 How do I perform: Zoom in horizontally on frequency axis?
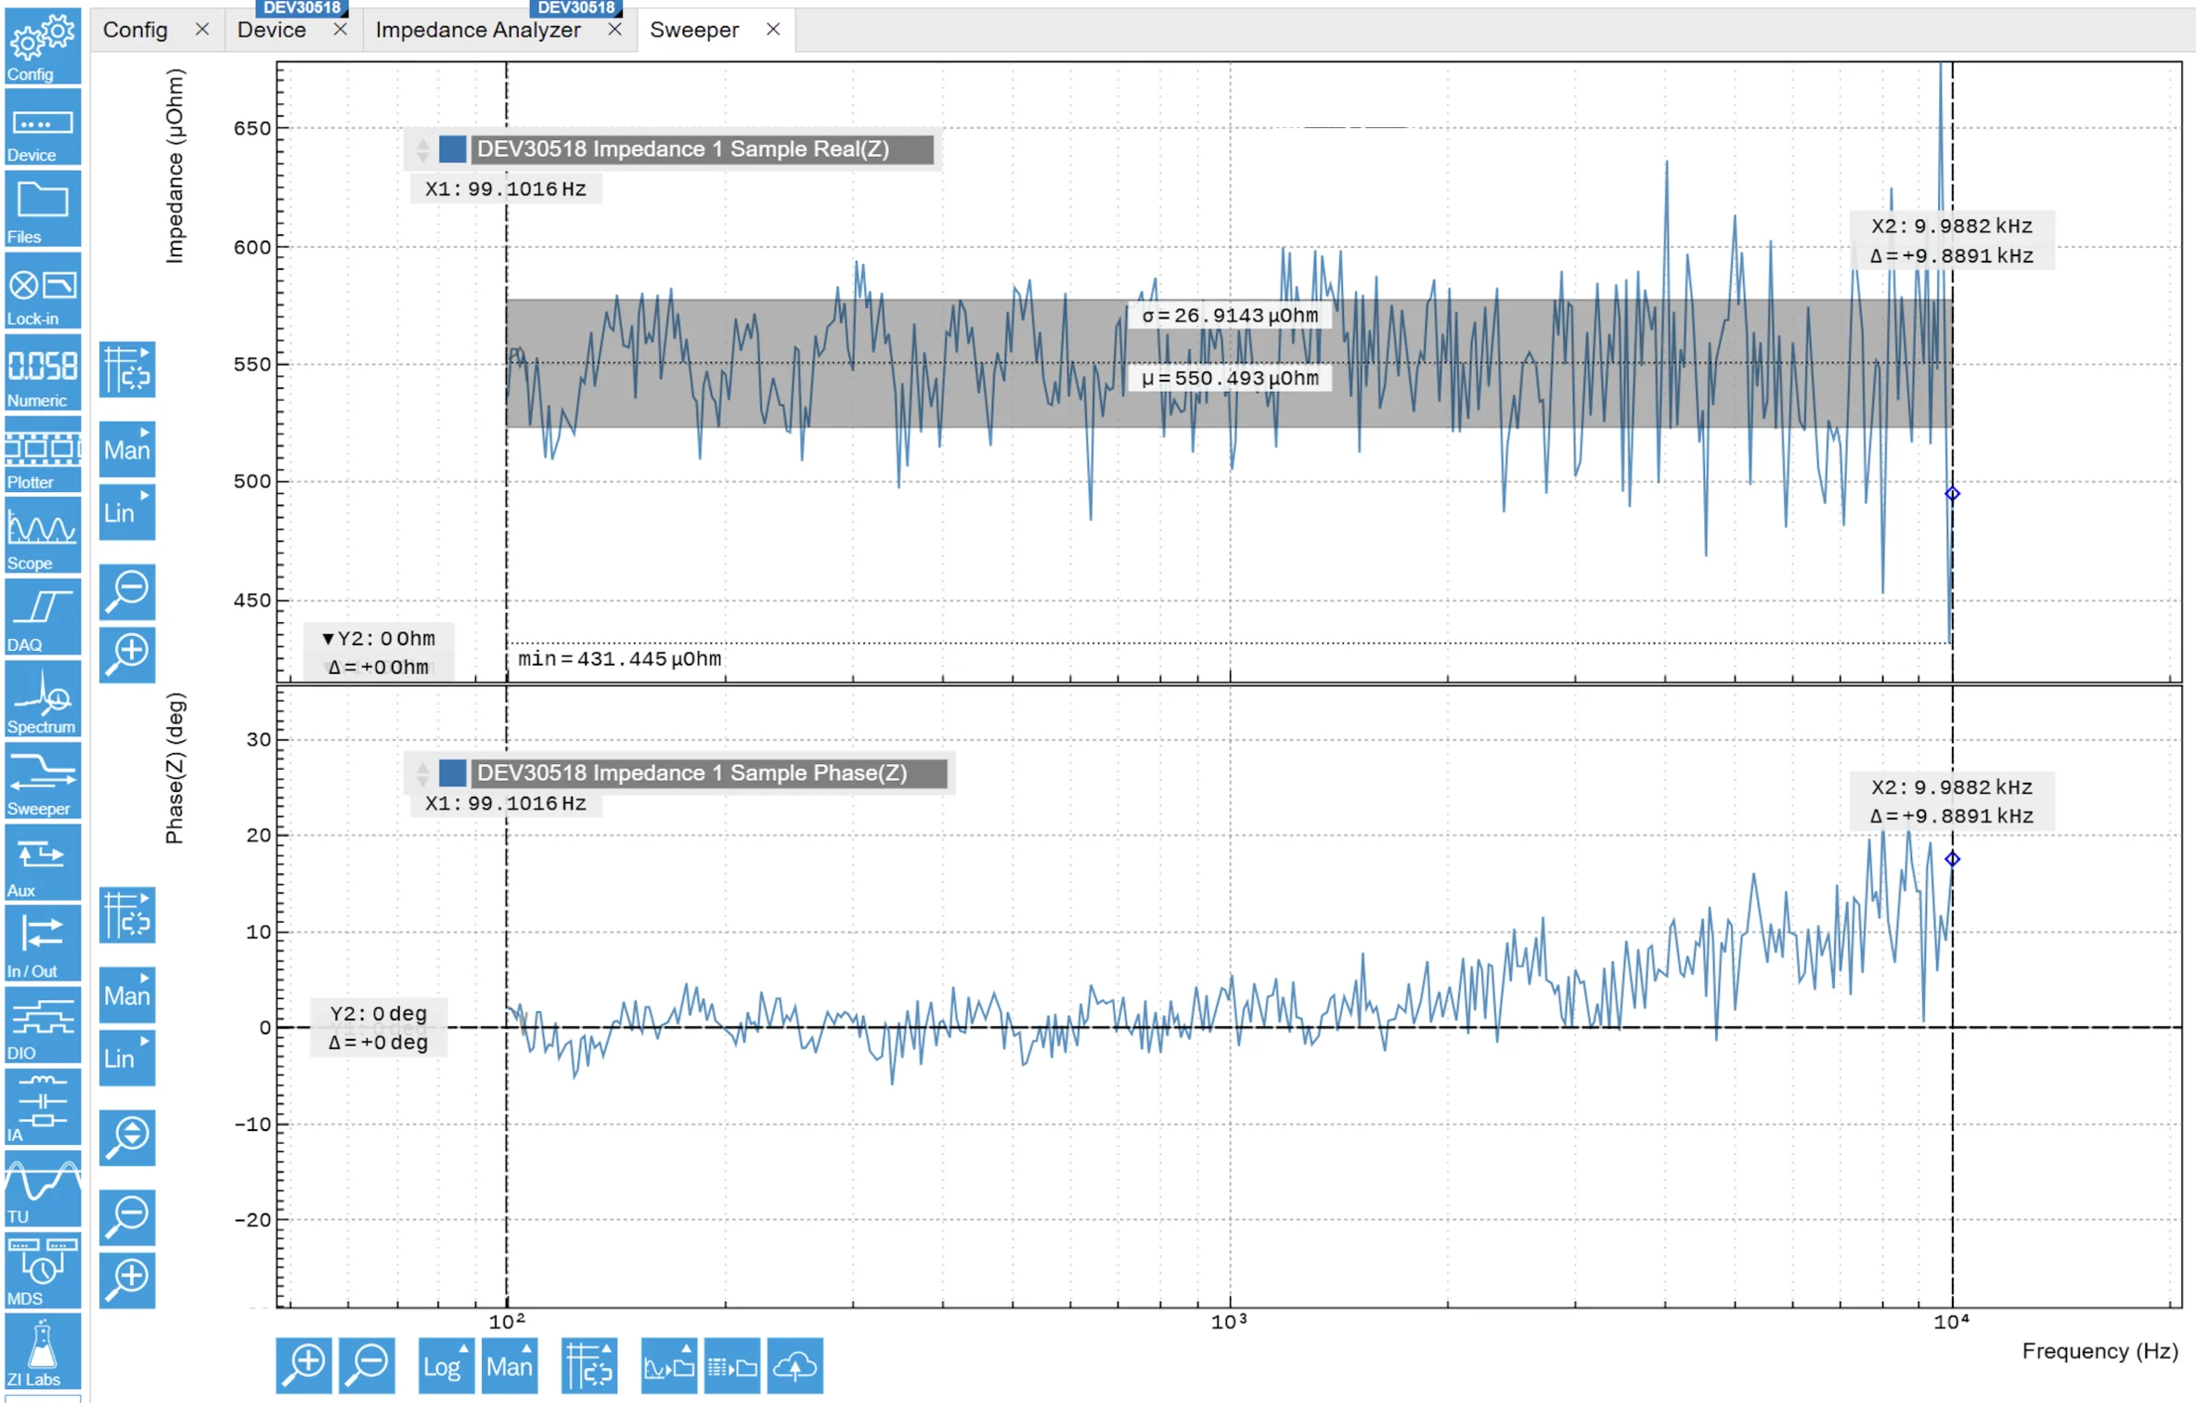click(304, 1365)
